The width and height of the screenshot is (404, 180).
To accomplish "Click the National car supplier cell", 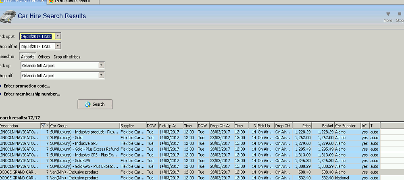I will click(348, 178).
